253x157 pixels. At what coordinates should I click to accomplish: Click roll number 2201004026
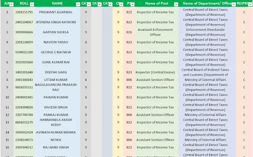click(x=24, y=107)
